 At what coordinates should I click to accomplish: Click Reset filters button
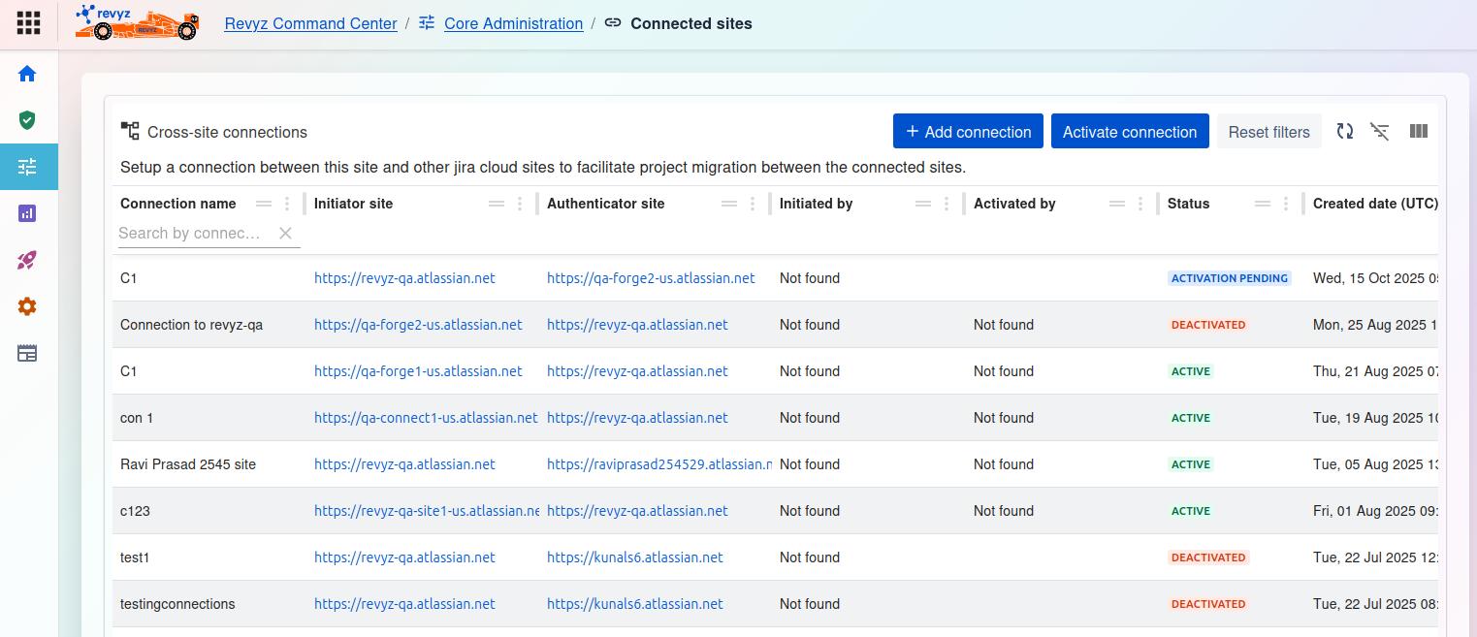[x=1268, y=132]
